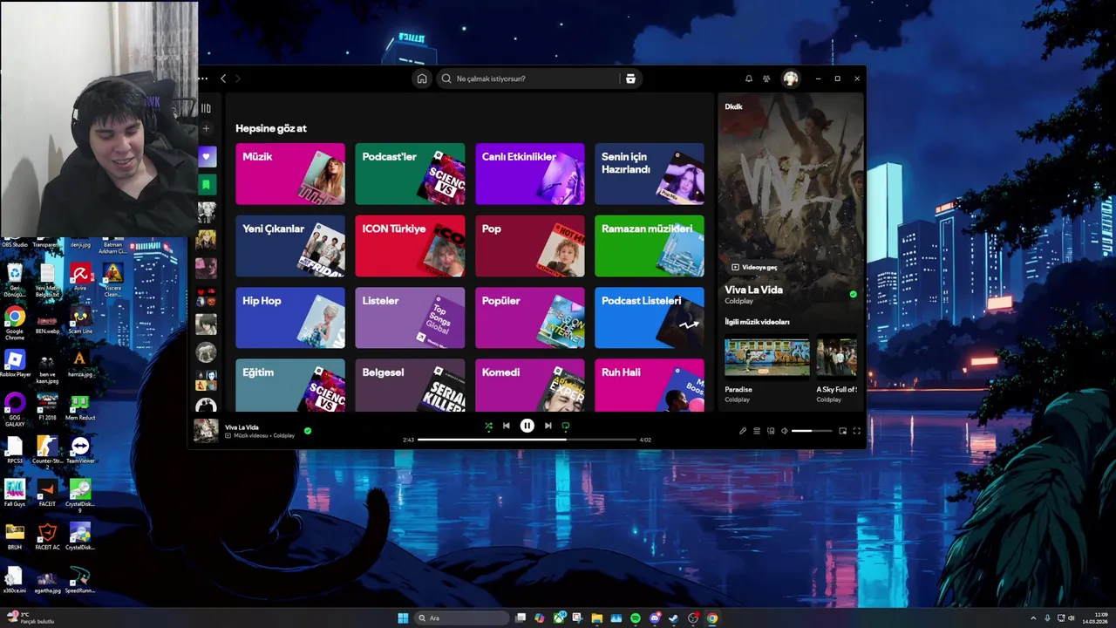The image size is (1116, 628).
Task: Open Google Chrome desktop icon
Action: pos(15,322)
